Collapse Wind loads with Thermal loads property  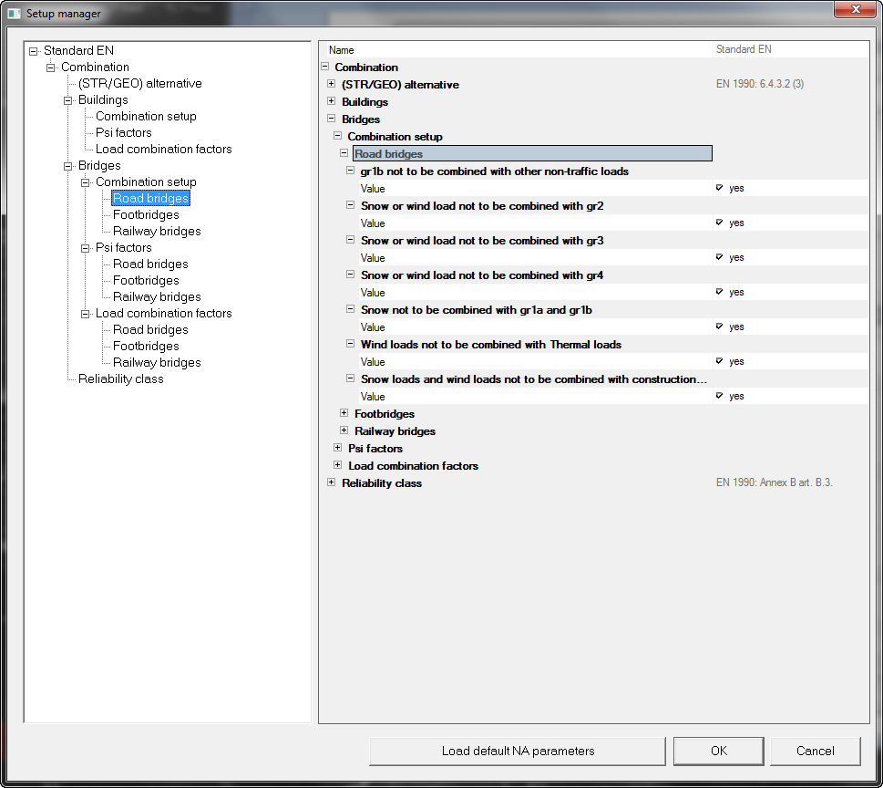coord(350,344)
